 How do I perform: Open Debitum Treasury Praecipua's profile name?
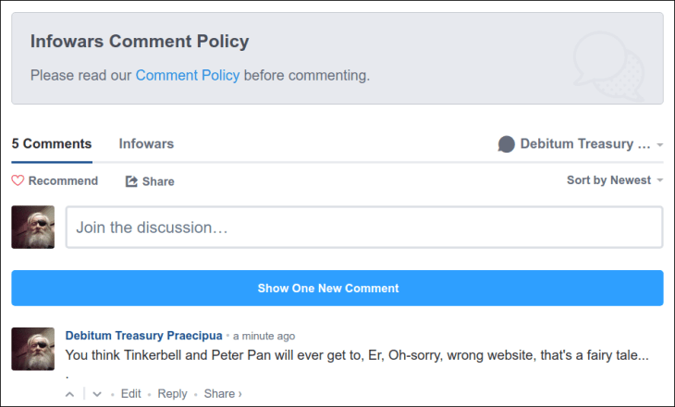pos(143,335)
